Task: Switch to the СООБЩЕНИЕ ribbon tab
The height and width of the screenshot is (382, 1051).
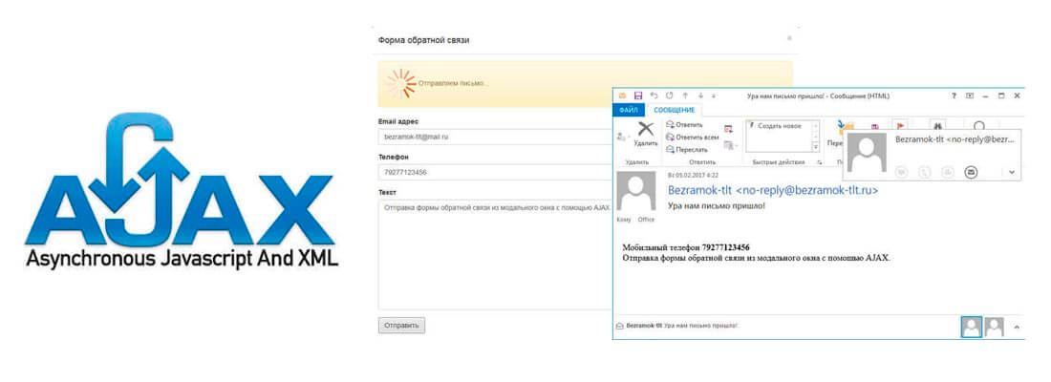Action: (x=675, y=110)
